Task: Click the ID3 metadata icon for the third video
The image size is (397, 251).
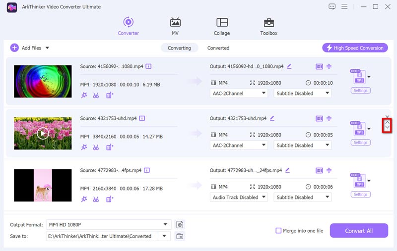Action: [319, 170]
